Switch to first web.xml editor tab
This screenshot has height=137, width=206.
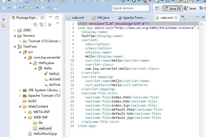[x=75, y=18]
